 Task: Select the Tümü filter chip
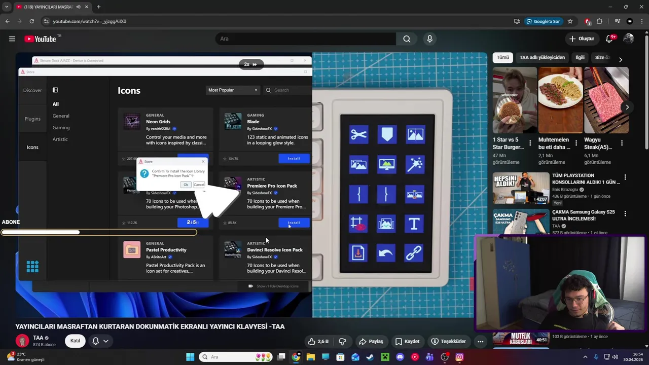pos(502,58)
